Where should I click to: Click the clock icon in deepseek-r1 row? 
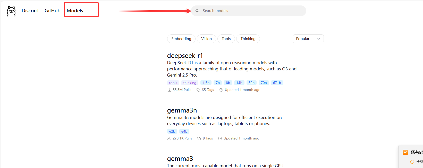point(221,90)
